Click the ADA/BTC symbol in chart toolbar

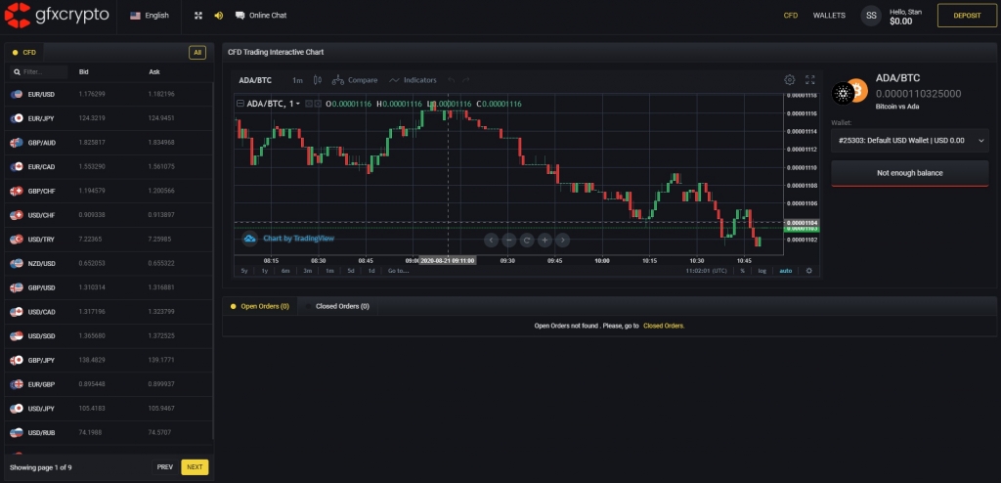click(x=255, y=80)
